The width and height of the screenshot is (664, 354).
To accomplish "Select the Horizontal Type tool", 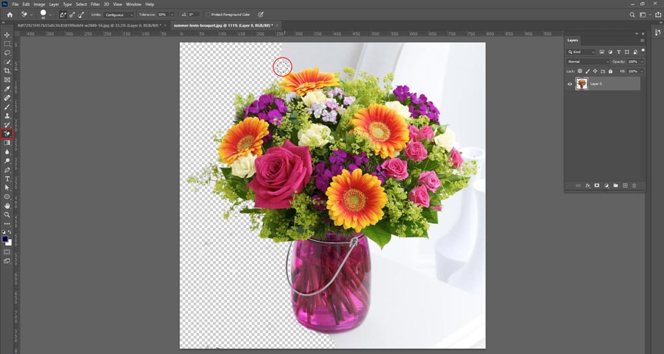I will point(7,179).
